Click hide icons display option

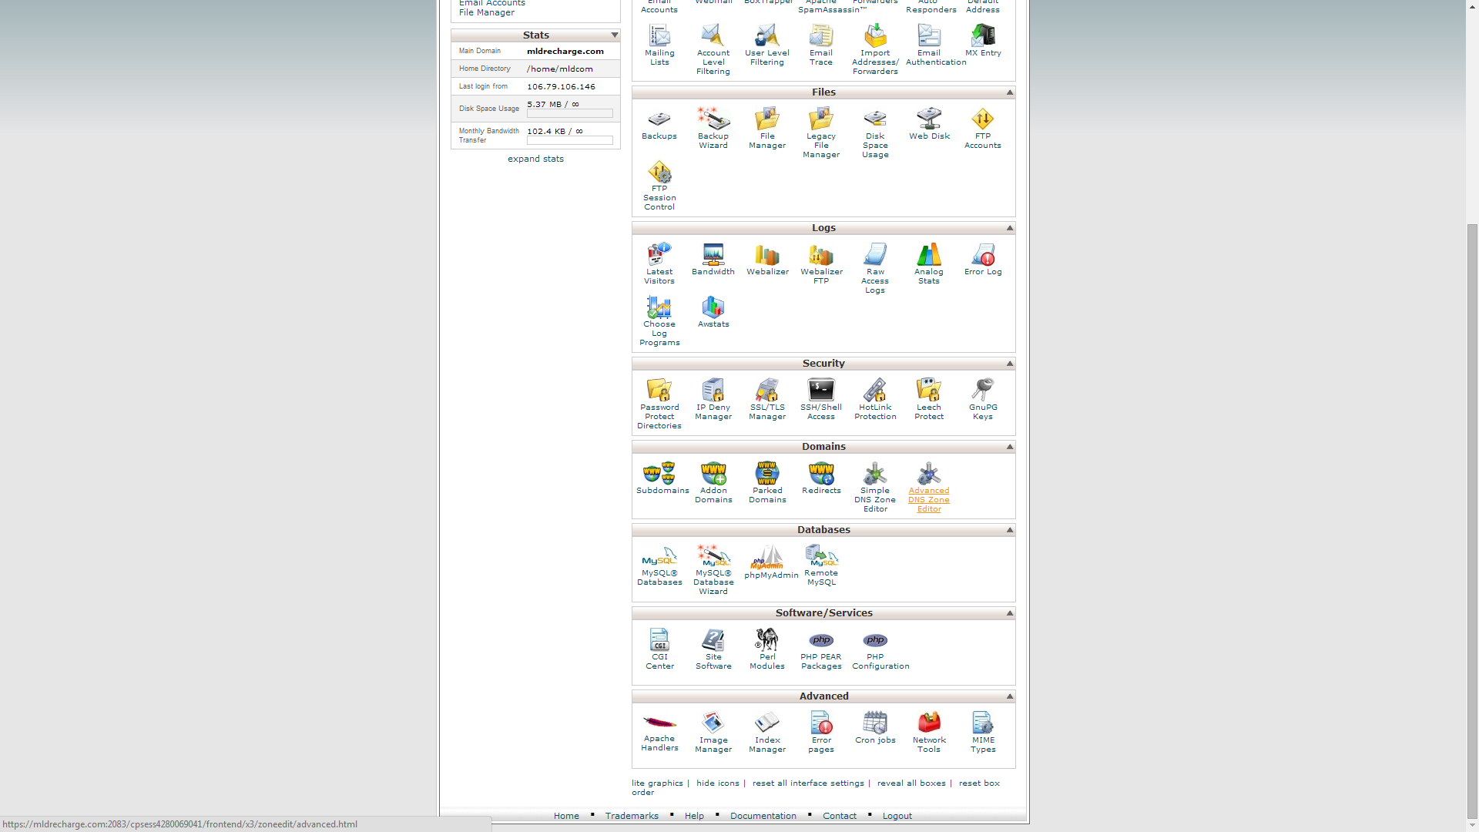point(718,782)
